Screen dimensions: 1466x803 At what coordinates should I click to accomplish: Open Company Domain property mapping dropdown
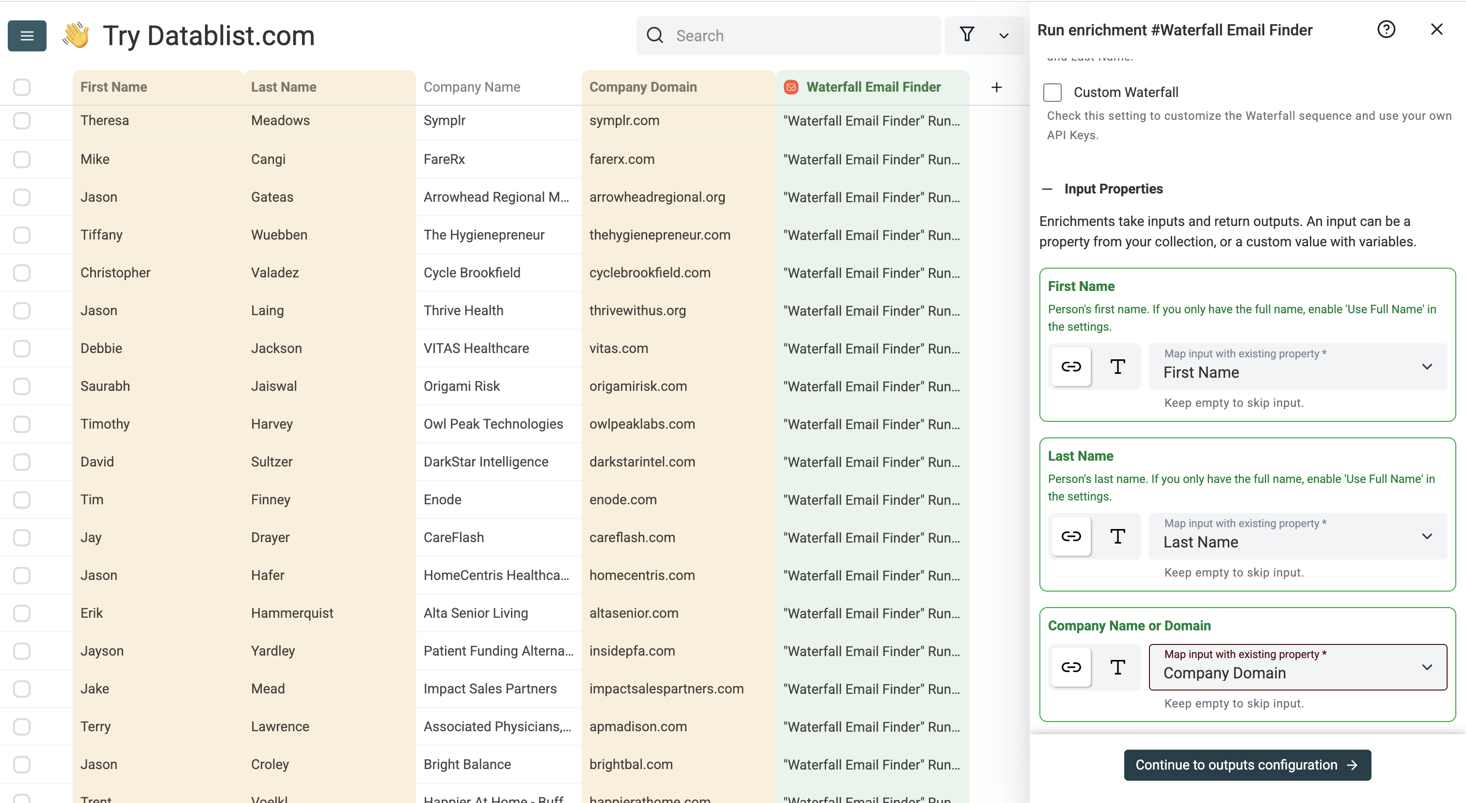[1298, 667]
